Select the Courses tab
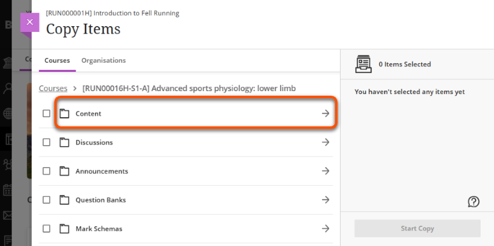The image size is (494, 246). (57, 60)
